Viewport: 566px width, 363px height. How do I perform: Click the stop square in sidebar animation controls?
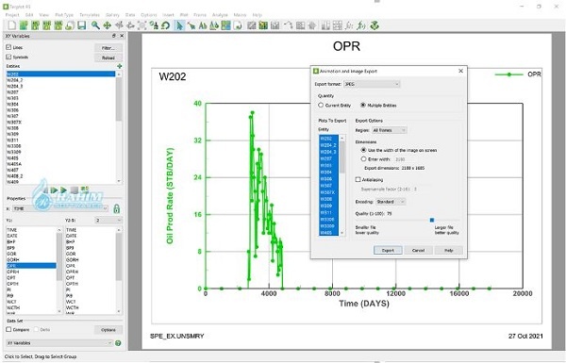[x=74, y=190]
